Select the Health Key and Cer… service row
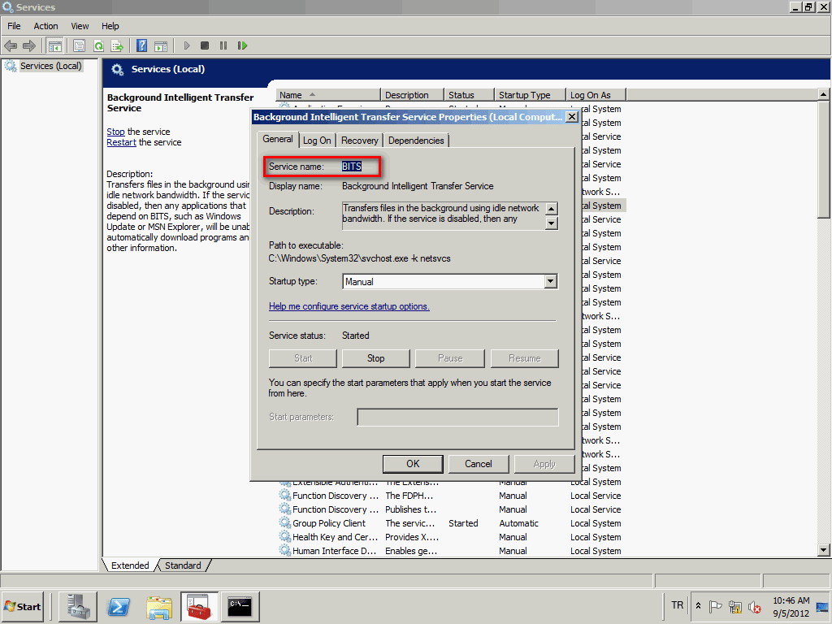This screenshot has width=832, height=624. [451, 537]
